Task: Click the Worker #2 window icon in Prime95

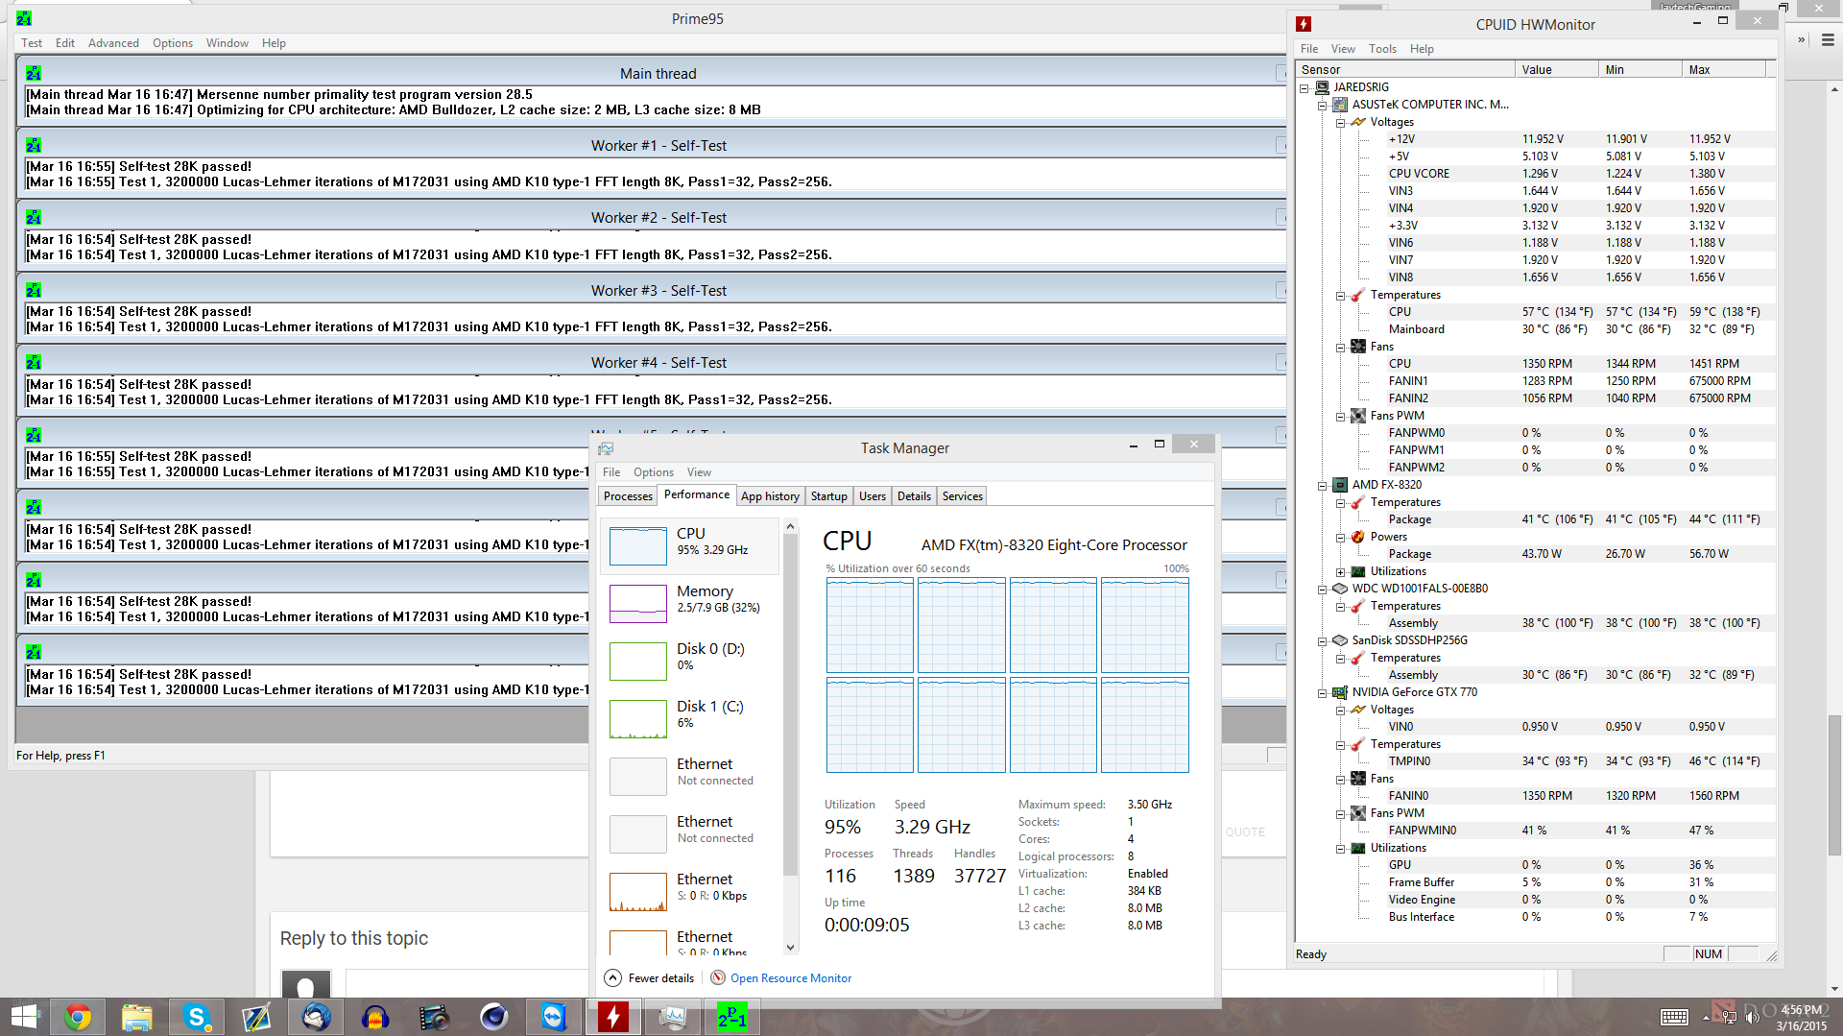Action: pyautogui.click(x=34, y=217)
